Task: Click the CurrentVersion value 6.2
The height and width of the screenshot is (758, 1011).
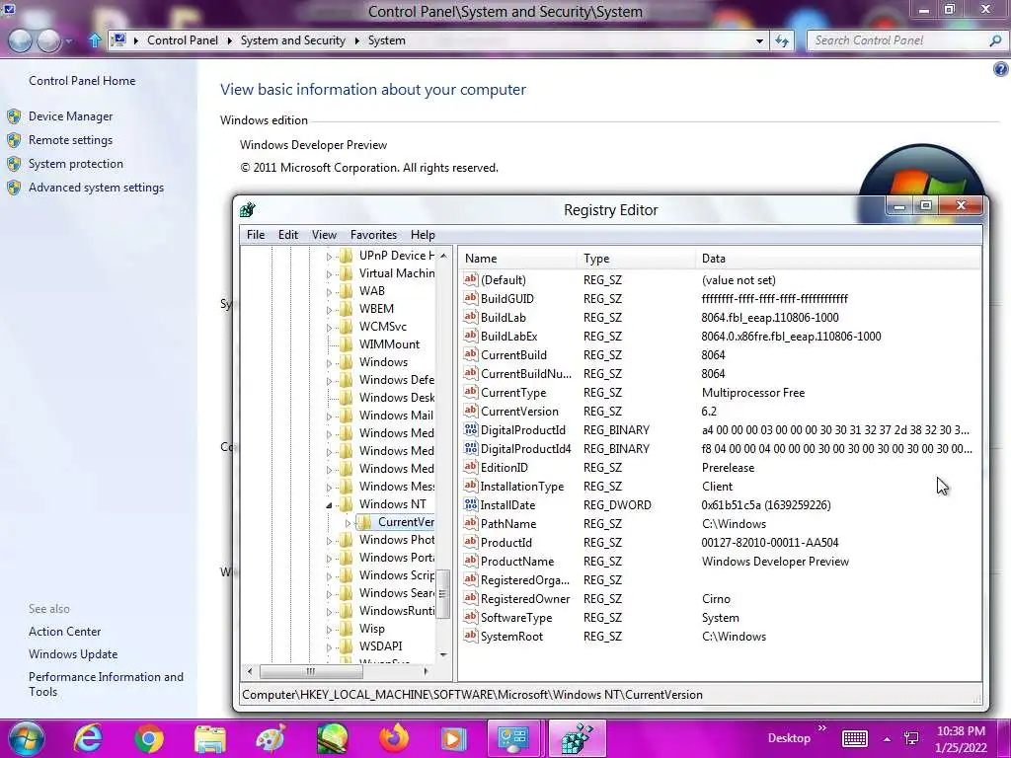Action: (709, 412)
